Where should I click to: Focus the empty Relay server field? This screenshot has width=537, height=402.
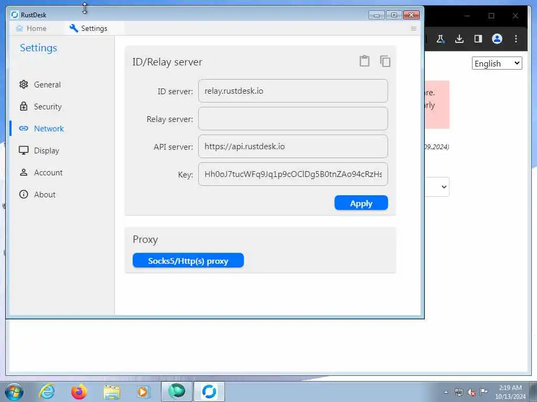coord(293,119)
